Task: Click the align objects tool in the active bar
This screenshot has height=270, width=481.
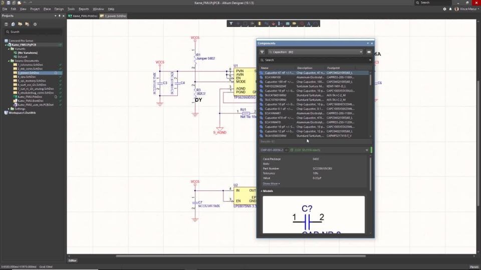Action: point(252,23)
